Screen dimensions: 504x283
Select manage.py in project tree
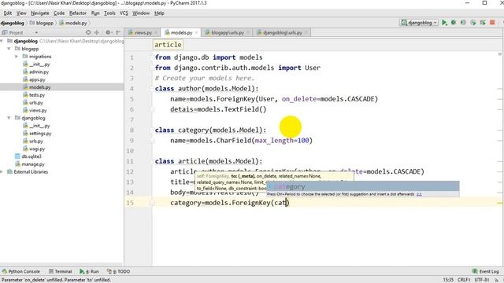[x=33, y=164]
